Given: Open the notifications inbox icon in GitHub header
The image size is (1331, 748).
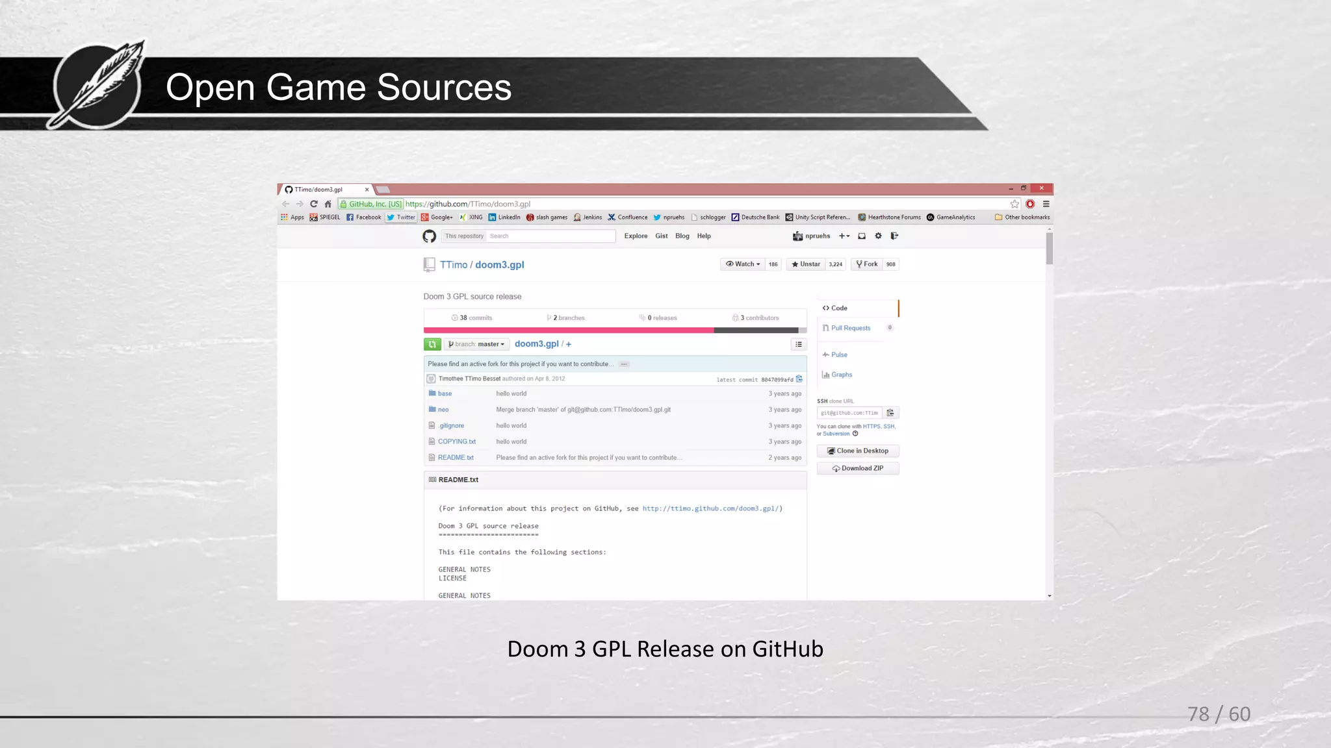Looking at the screenshot, I should click(862, 236).
